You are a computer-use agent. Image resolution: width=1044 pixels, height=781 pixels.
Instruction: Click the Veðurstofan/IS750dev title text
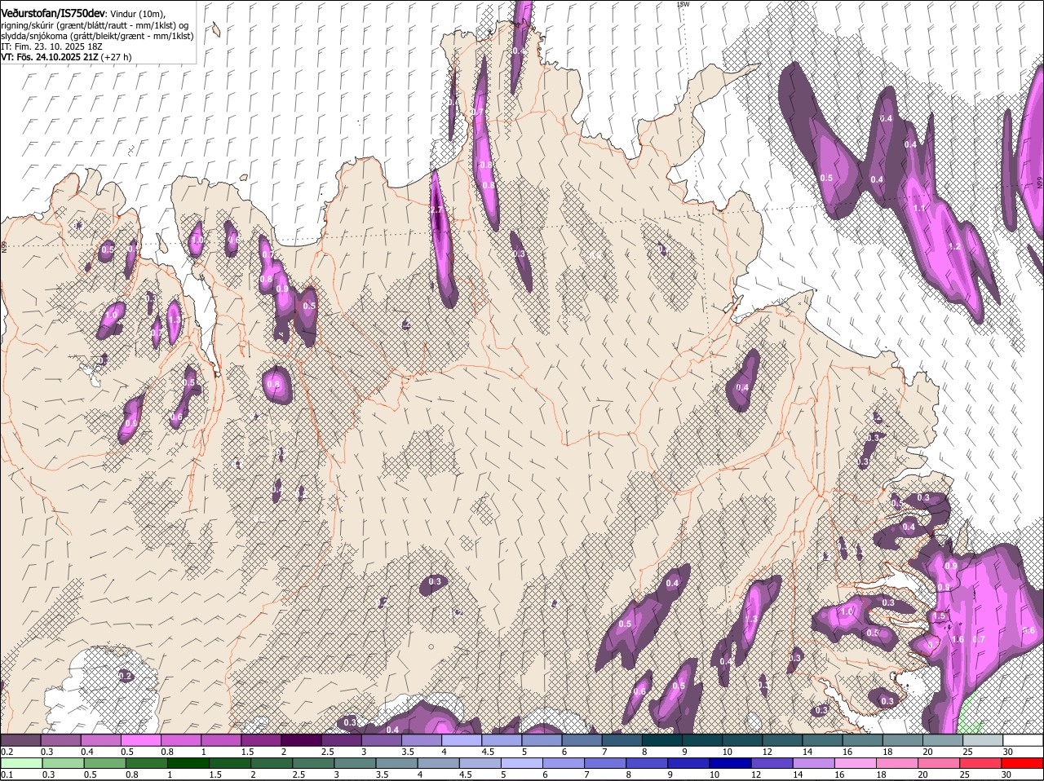tap(53, 14)
